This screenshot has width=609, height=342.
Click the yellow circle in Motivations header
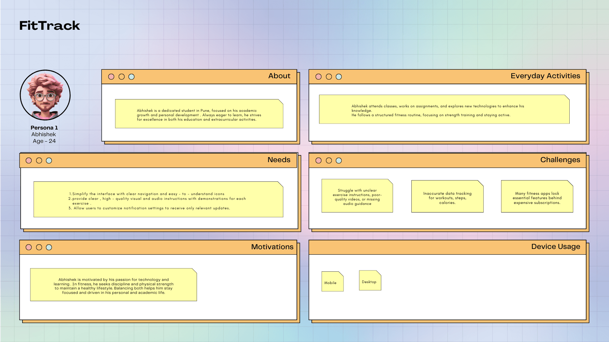coord(39,247)
